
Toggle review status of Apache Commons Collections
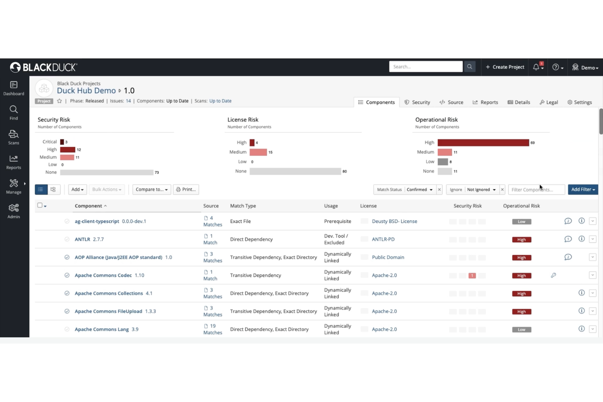pyautogui.click(x=67, y=293)
